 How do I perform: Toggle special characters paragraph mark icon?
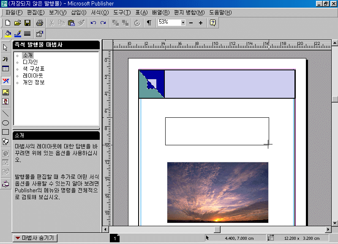[x=149, y=23]
